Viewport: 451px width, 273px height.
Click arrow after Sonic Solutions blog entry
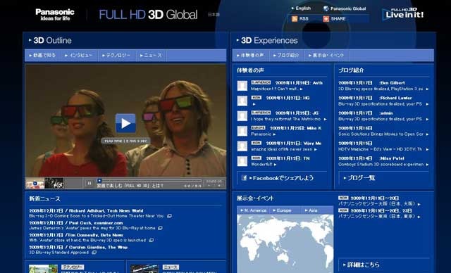427,134
